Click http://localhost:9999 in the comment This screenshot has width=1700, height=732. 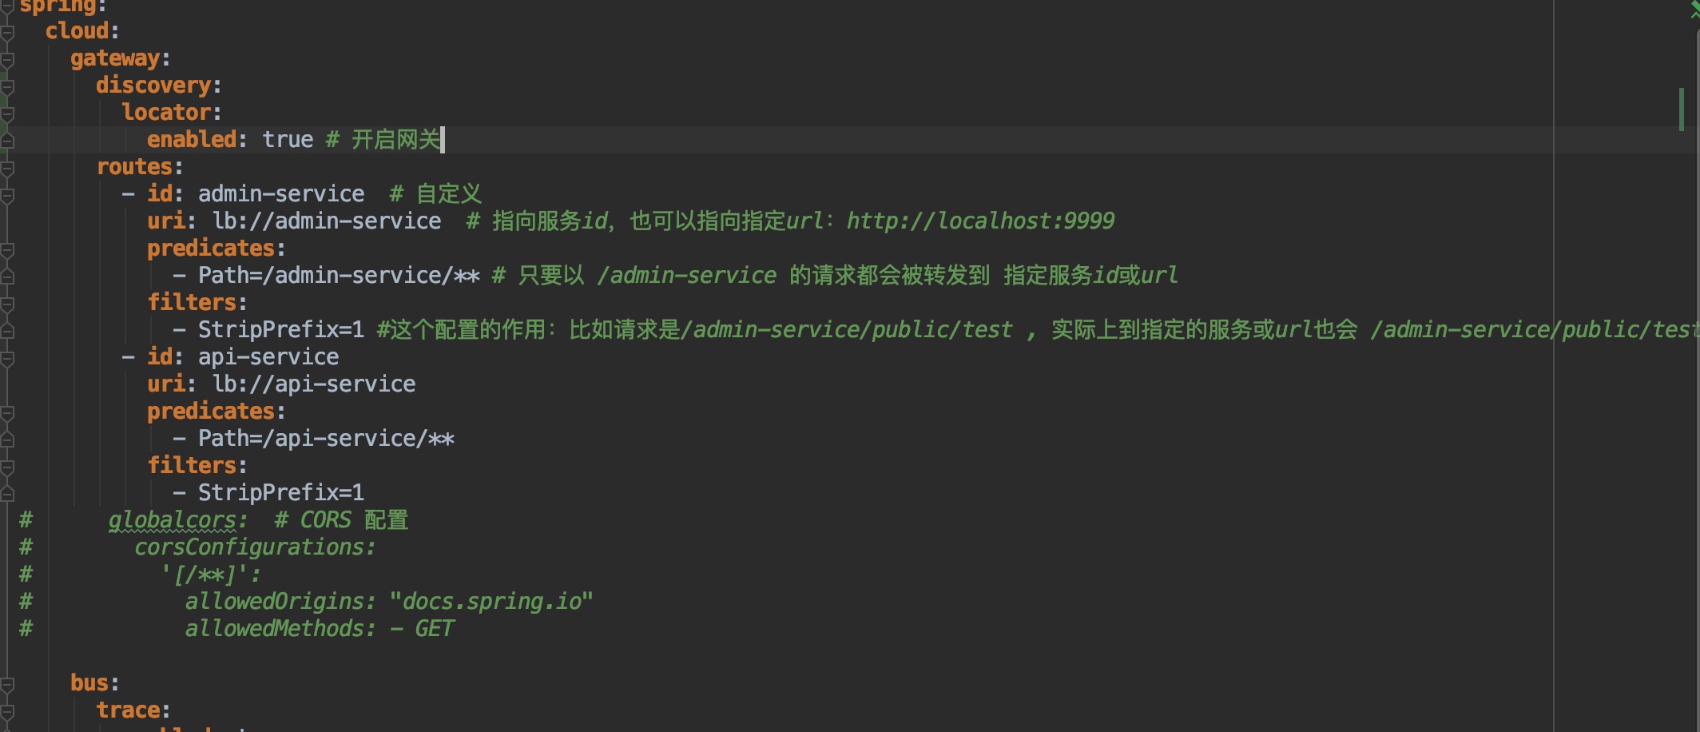pos(980,221)
